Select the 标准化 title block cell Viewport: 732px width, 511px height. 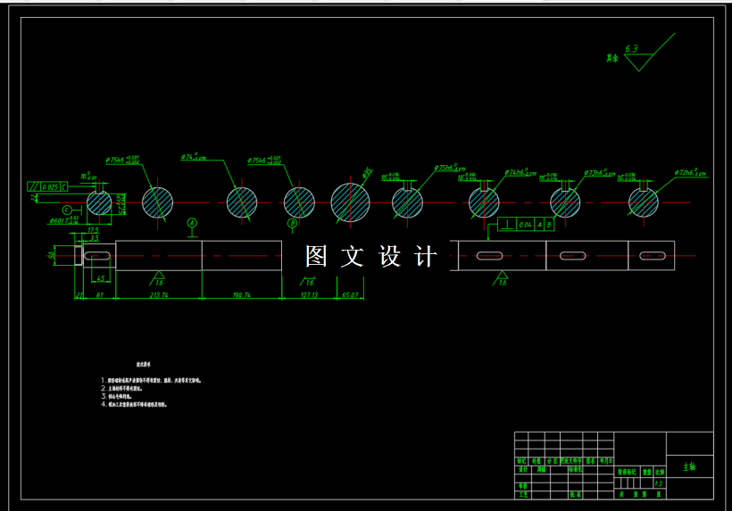coord(576,469)
